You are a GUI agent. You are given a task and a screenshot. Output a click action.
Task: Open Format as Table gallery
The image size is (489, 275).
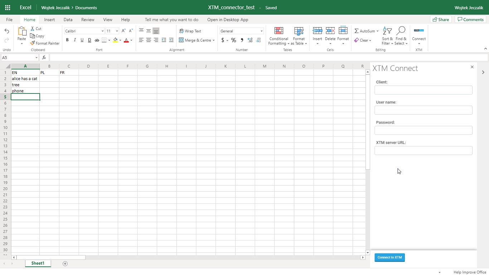299,36
